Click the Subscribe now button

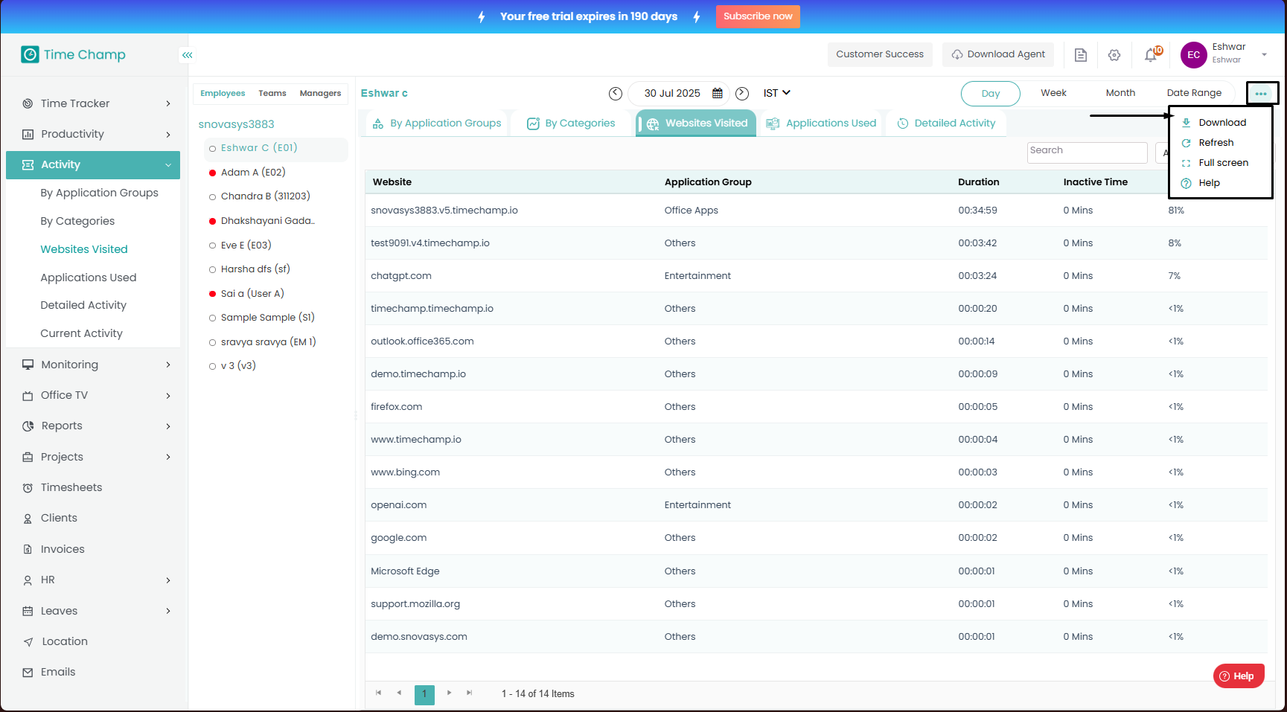757,16
